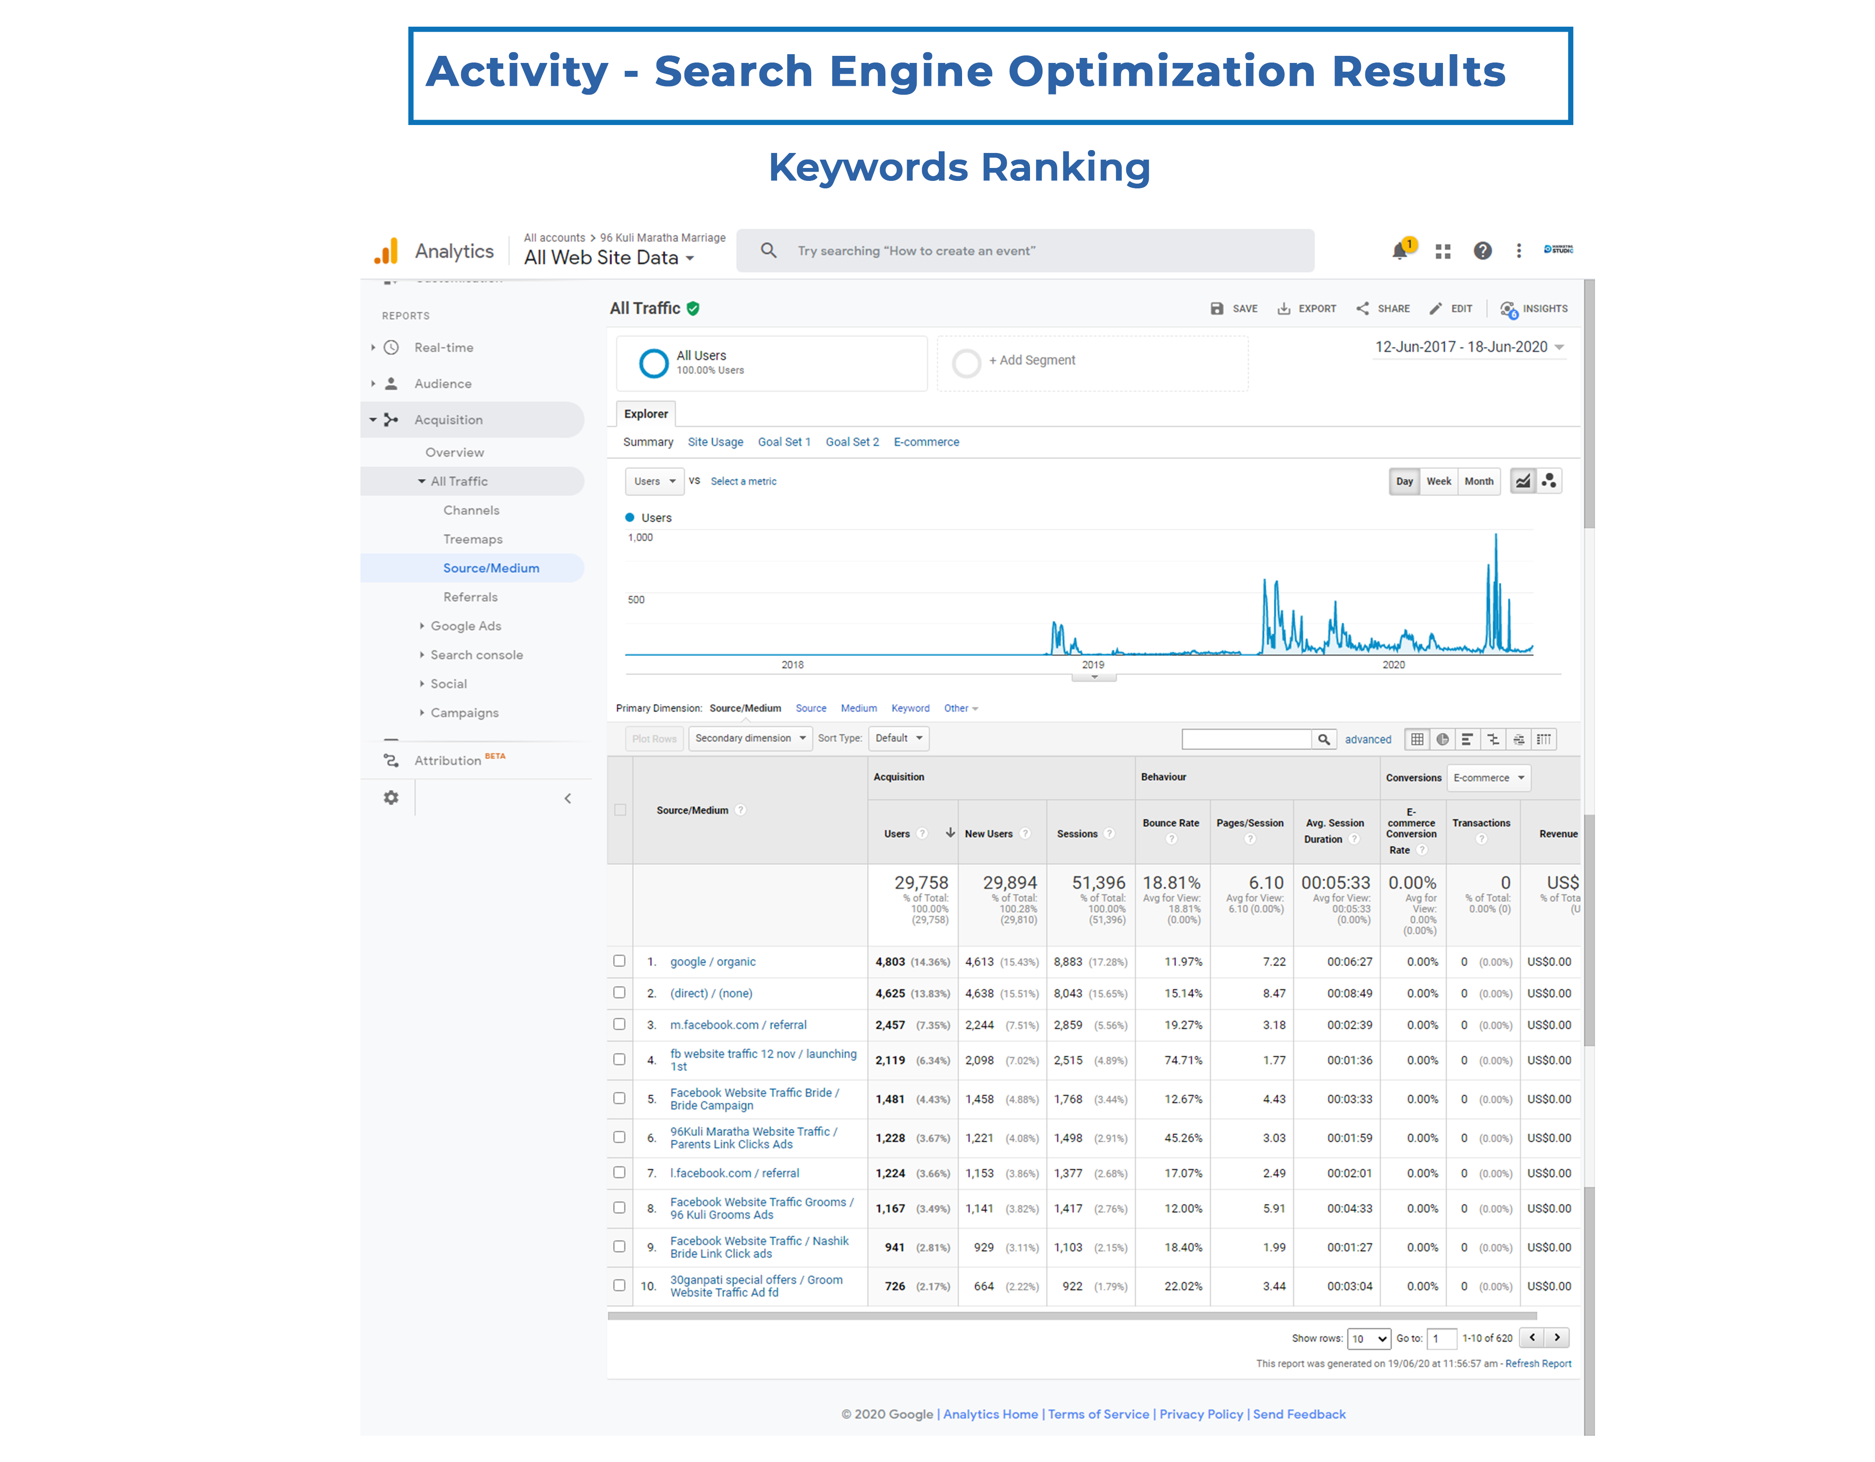This screenshot has height=1462, width=1875.
Task: Open the Referrals report in sidebar
Action: [x=470, y=597]
